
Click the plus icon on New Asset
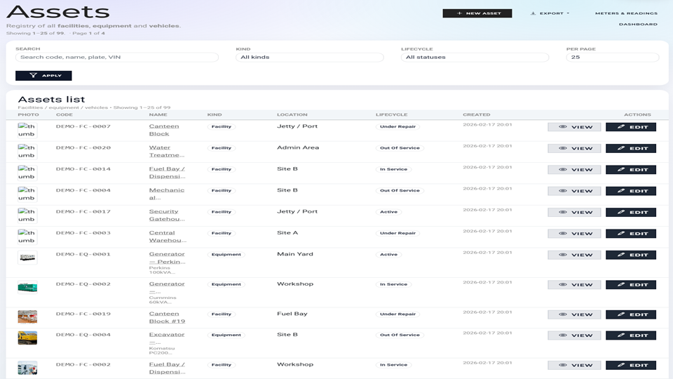460,13
